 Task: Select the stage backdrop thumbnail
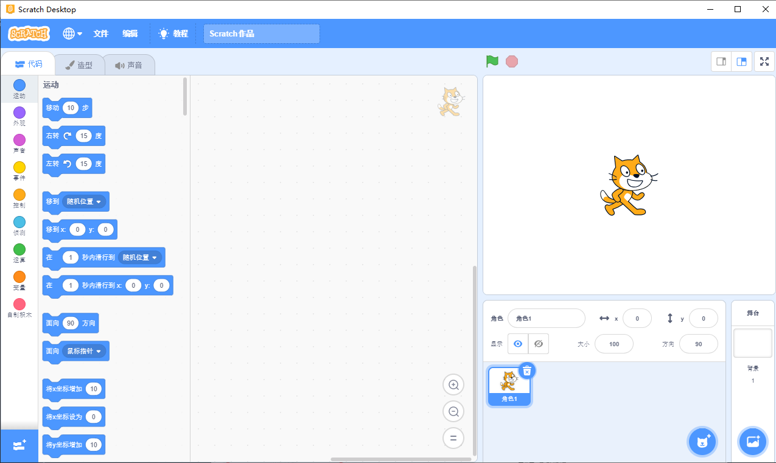[x=753, y=343]
